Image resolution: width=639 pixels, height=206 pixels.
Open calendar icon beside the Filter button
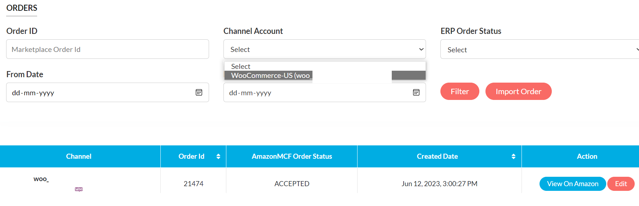(x=416, y=92)
